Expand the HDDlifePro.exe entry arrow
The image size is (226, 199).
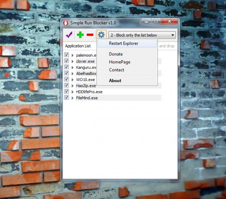pyautogui.click(x=72, y=92)
